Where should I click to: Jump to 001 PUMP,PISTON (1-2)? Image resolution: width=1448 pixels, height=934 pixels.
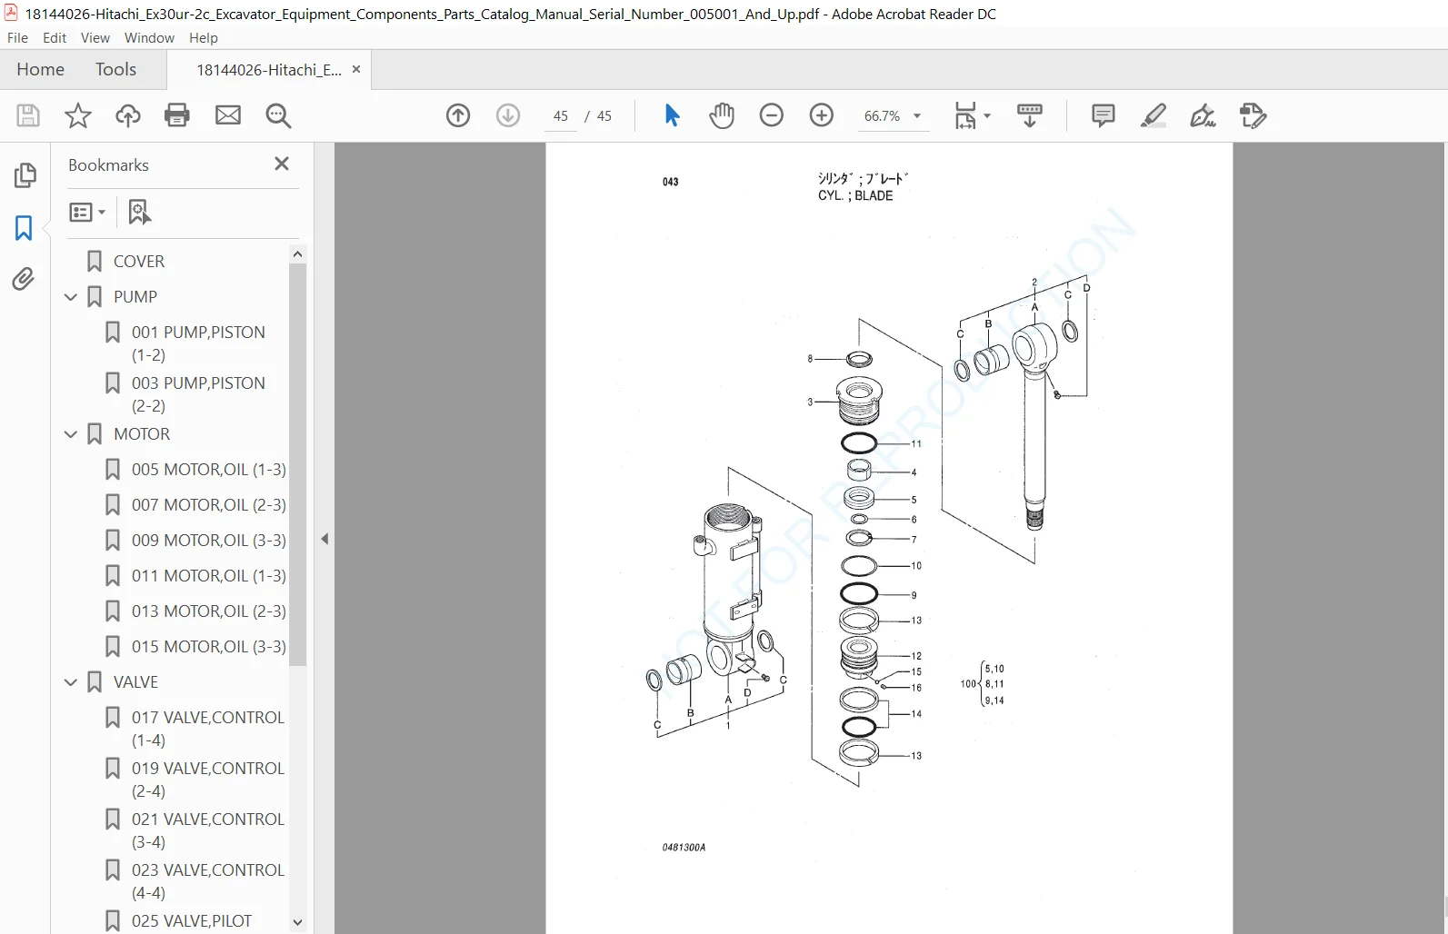198,343
